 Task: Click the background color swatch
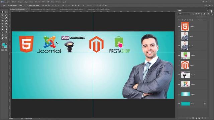tap(5, 46)
